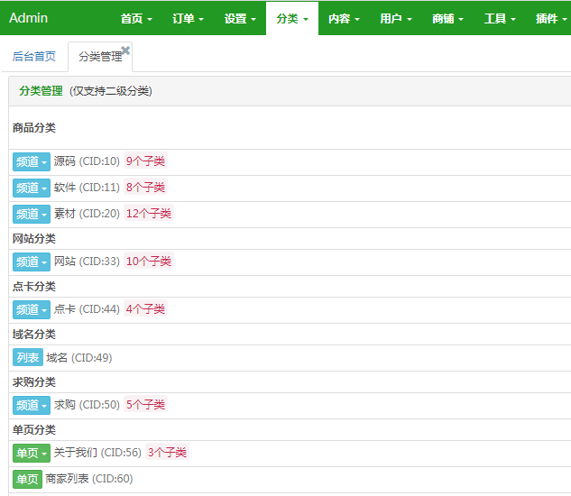Switch to the 后台首页 tab
The image size is (571, 496).
click(34, 57)
